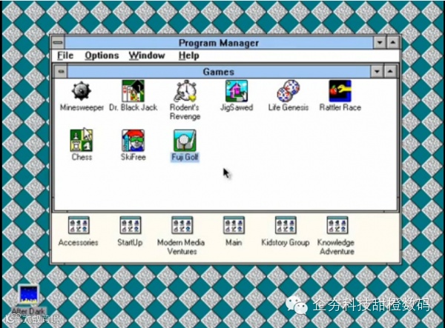Click the SkiFree label text

click(x=133, y=157)
